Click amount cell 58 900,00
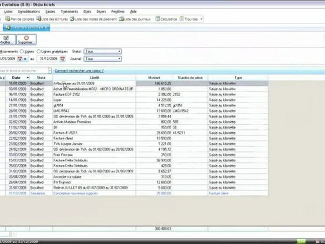 [x=154, y=160]
